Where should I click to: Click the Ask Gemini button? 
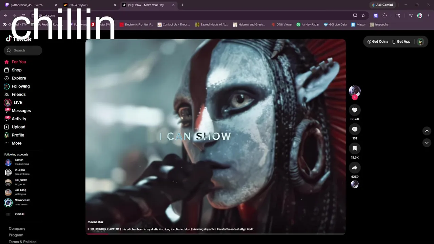coord(382,5)
